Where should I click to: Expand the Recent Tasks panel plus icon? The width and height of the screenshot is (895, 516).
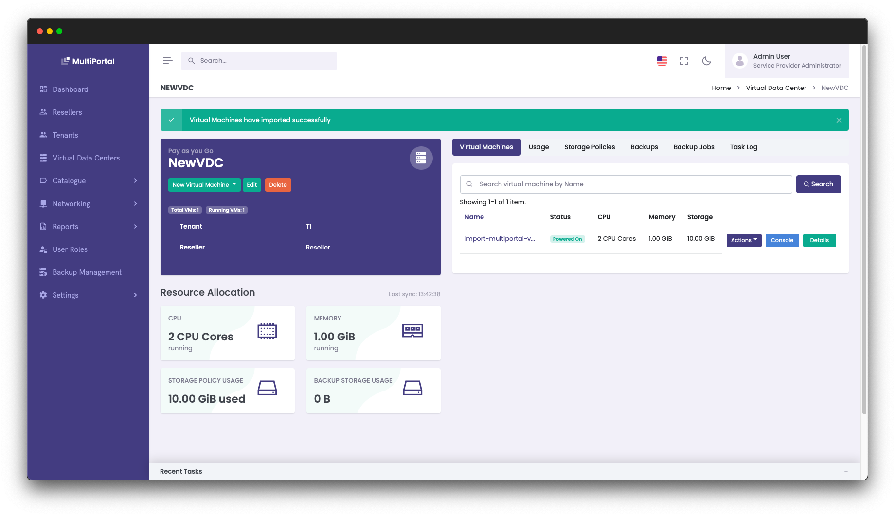[x=846, y=471]
